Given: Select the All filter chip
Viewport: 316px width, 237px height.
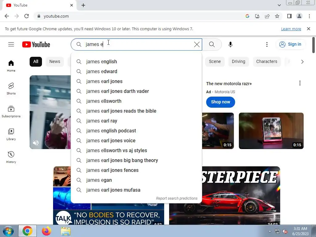Looking at the screenshot, I should pyautogui.click(x=36, y=61).
